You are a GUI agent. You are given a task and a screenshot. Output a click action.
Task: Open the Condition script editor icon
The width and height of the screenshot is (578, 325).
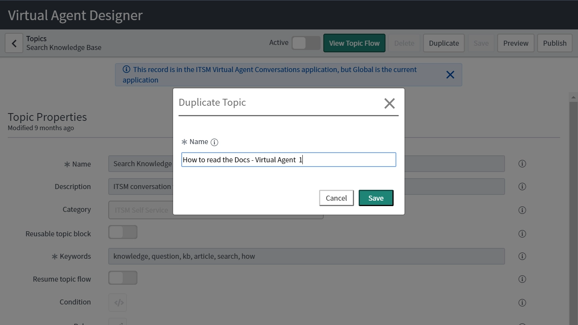(x=118, y=303)
